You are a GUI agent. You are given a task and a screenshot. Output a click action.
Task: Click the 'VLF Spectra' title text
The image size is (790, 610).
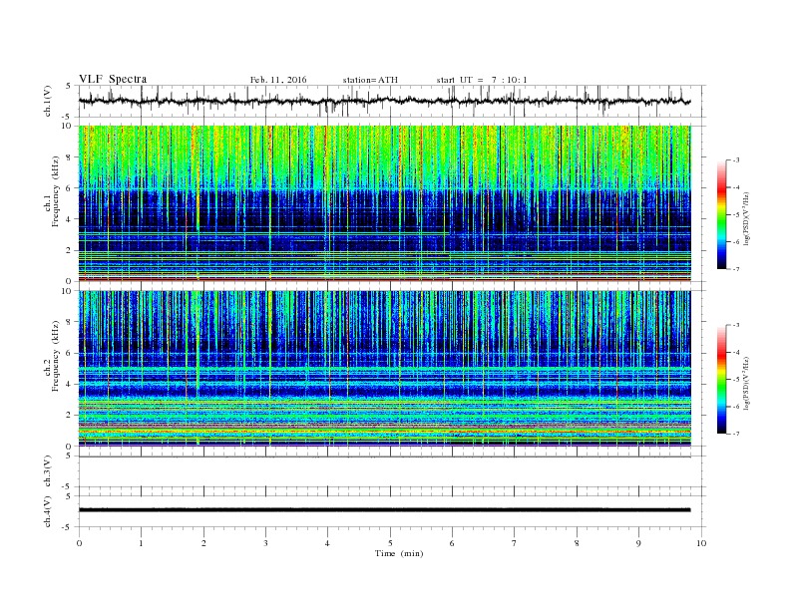pyautogui.click(x=113, y=79)
